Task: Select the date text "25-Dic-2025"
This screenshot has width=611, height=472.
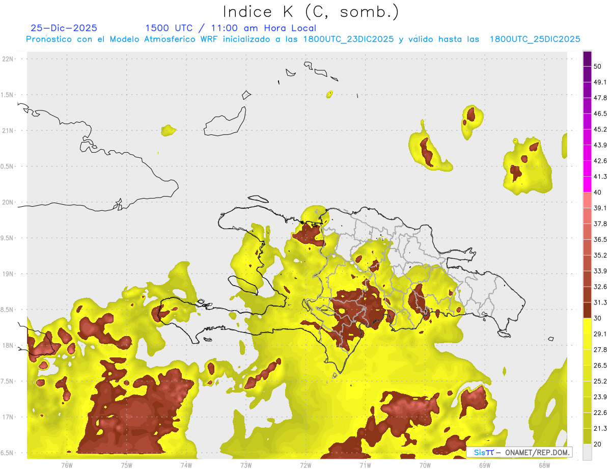Action: (64, 28)
